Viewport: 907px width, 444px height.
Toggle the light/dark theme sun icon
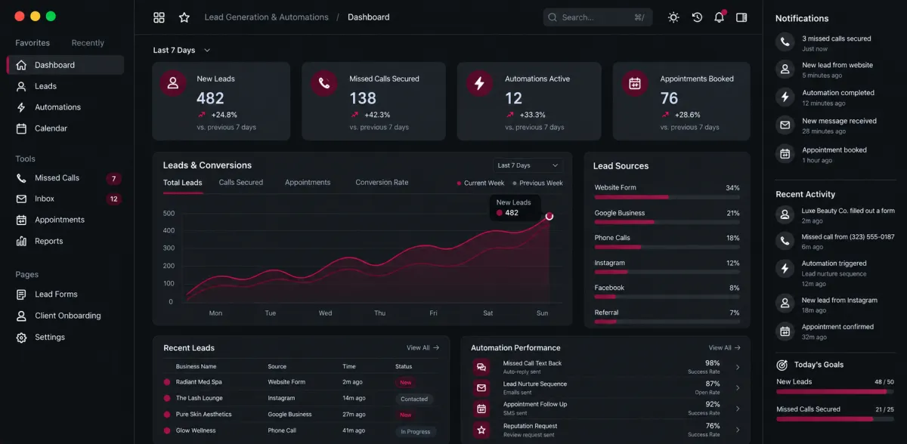(x=673, y=17)
